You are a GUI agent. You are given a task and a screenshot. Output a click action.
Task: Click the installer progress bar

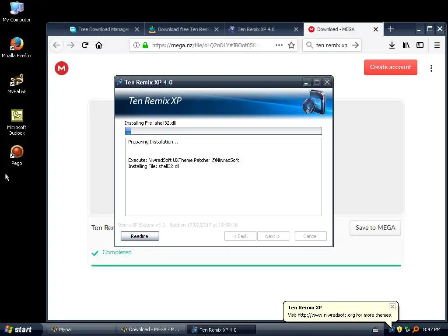tap(224, 131)
